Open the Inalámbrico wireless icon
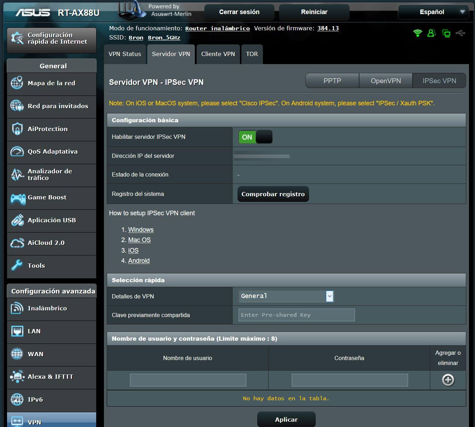The height and width of the screenshot is (427, 475). 17,308
